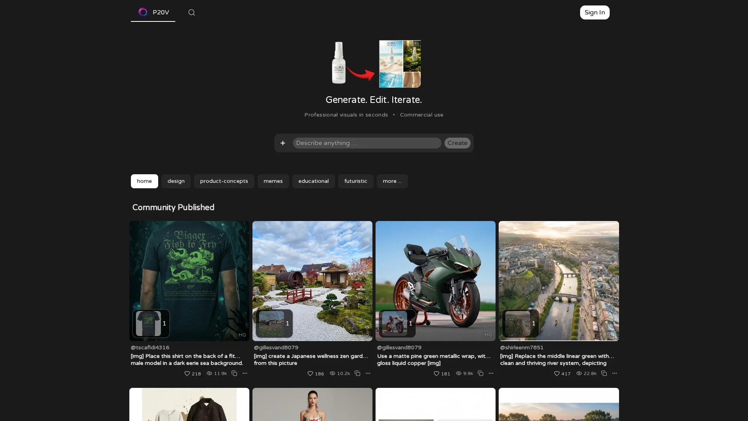The image size is (748, 421).
Task: Like the shirt post with 218 likes
Action: click(x=187, y=373)
